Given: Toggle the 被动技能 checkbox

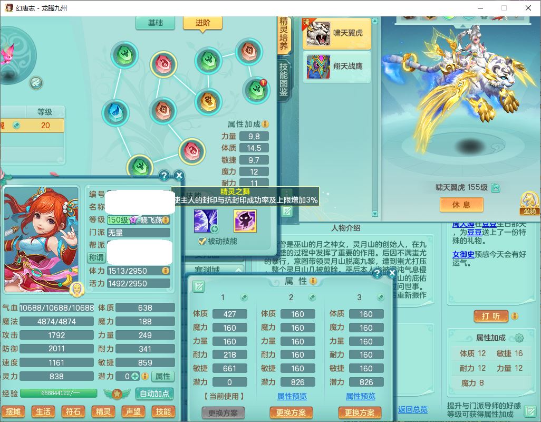Looking at the screenshot, I should coord(201,241).
